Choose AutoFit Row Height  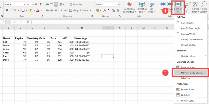click(x=190, y=28)
